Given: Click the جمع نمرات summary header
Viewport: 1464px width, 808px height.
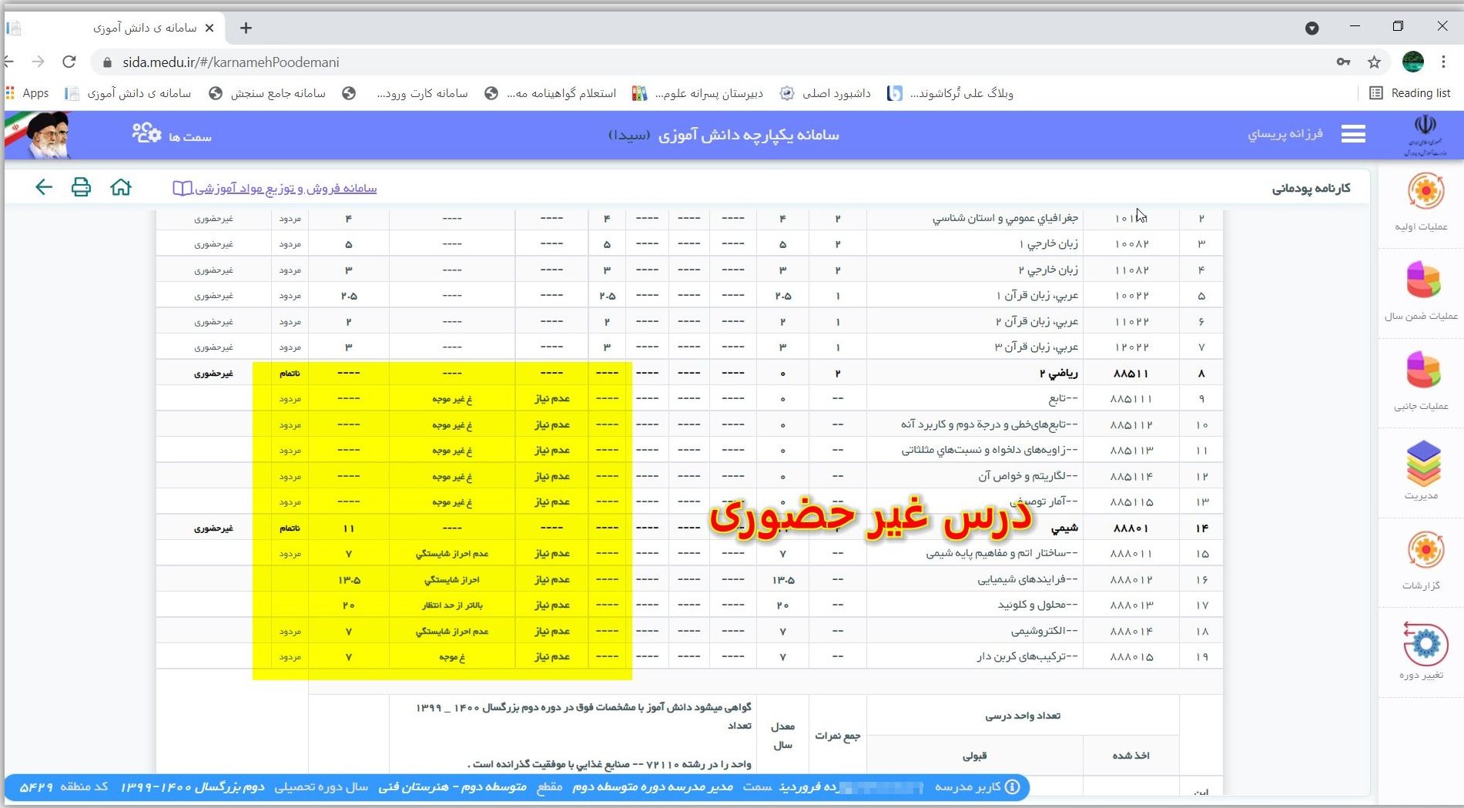Looking at the screenshot, I should click(x=837, y=736).
